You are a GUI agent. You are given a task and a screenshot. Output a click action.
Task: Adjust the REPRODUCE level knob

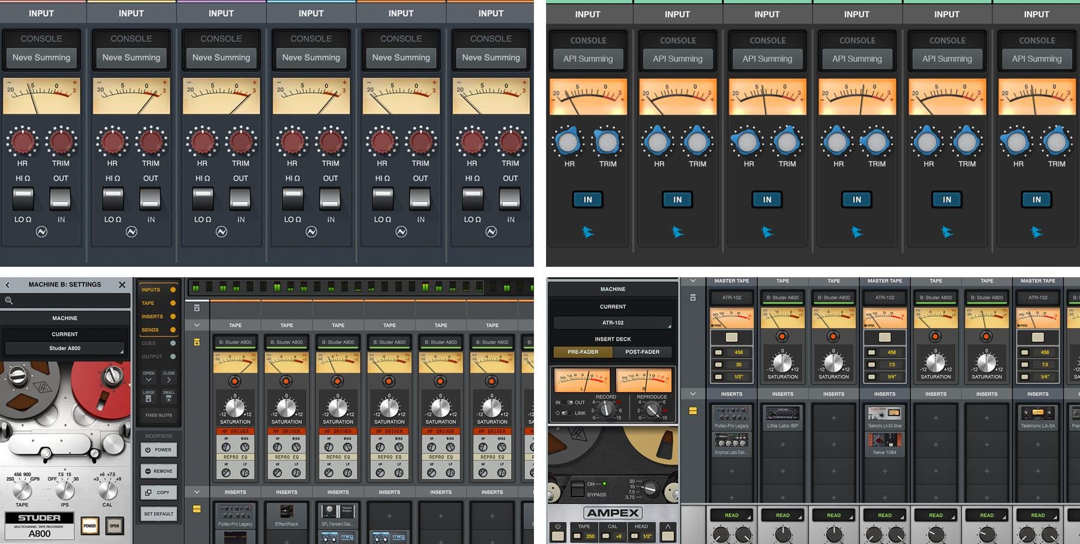point(651,410)
